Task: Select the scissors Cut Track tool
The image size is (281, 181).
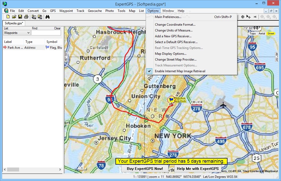Action: point(255,17)
